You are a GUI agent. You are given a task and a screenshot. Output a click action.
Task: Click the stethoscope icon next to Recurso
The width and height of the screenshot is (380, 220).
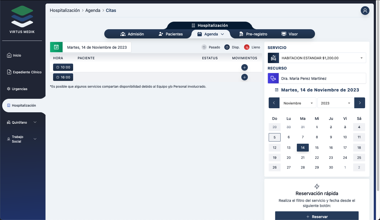[273, 78]
